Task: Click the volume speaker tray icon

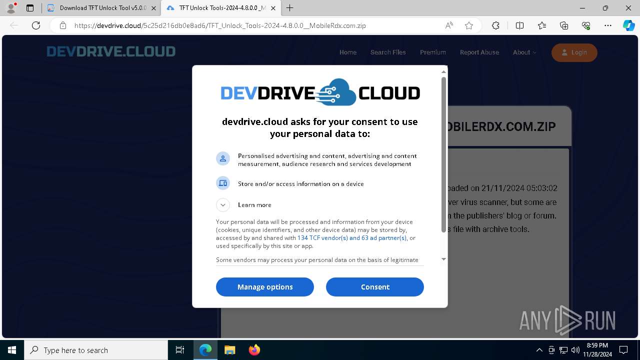Action: pyautogui.click(x=575, y=350)
